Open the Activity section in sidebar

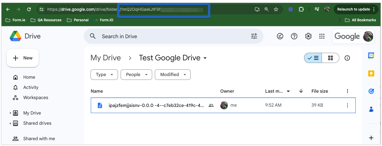(x=31, y=87)
